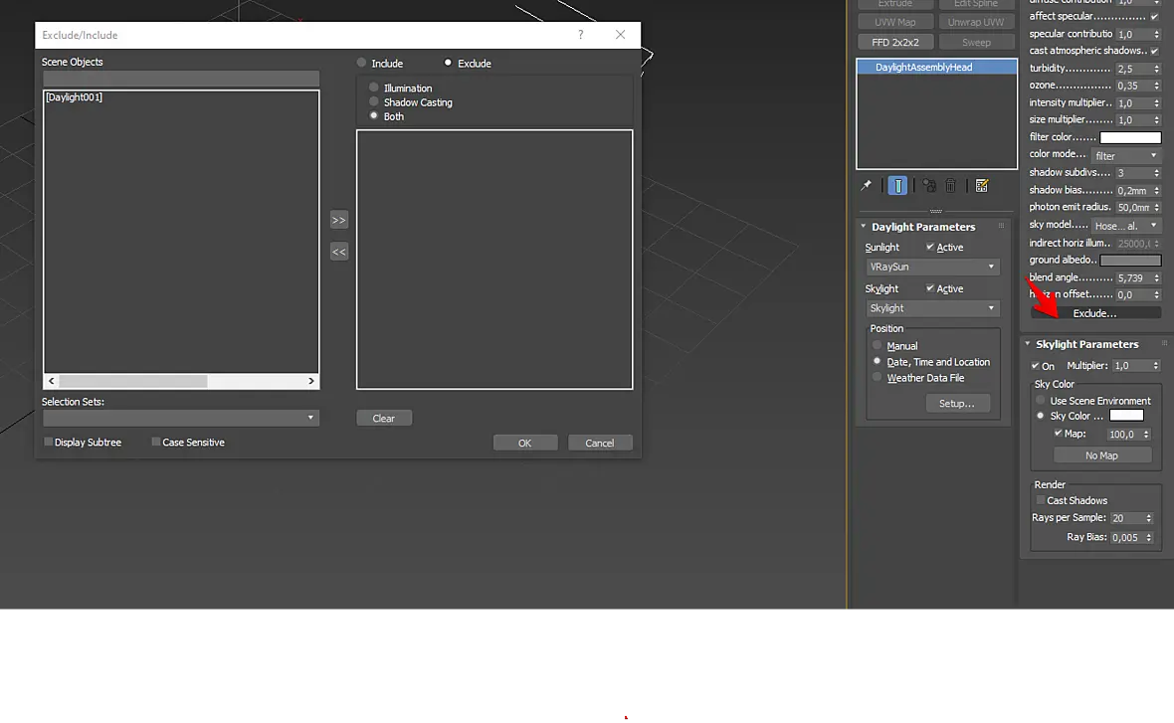The height and width of the screenshot is (723, 1174).
Task: Click OK in Exclude/Include dialog
Action: (x=525, y=444)
